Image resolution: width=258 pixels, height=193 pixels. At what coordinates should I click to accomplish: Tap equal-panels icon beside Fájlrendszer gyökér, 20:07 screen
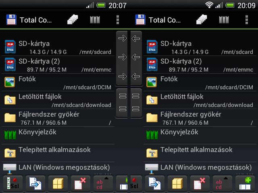pos(123,109)
